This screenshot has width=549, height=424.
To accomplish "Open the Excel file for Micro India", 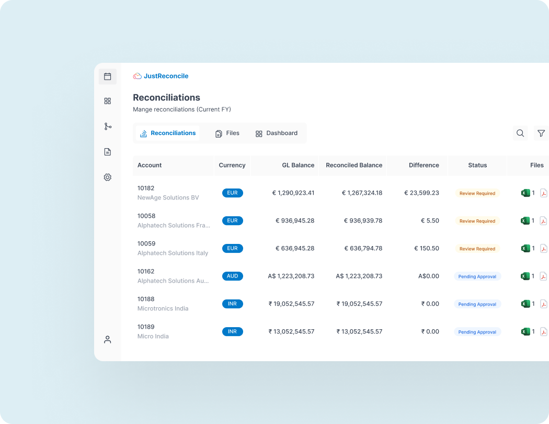I will pos(527,331).
